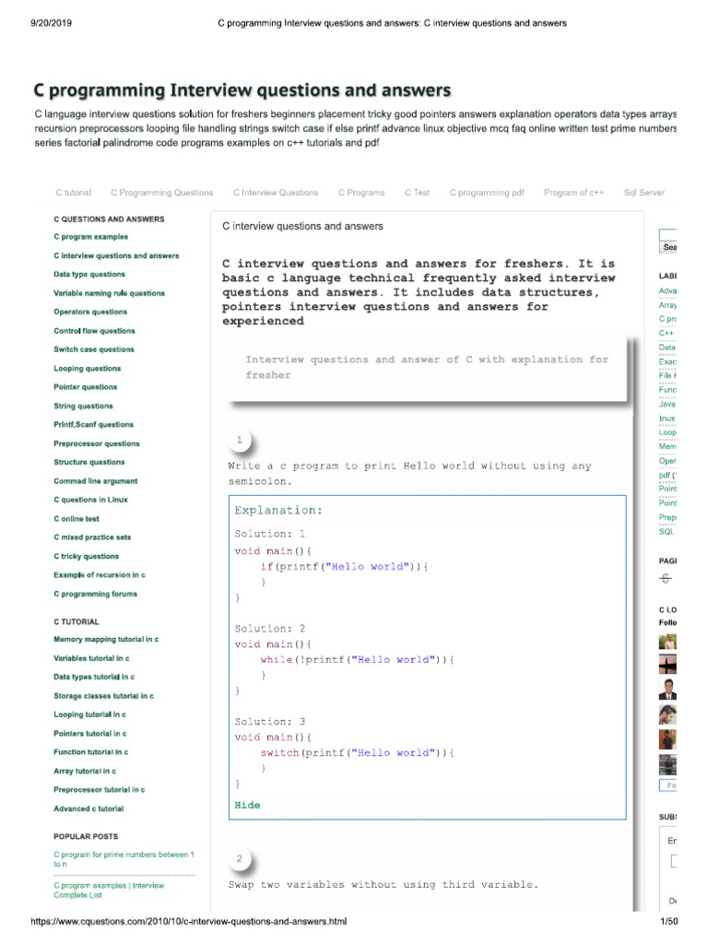Open Printf,Scanf questions link

point(93,424)
